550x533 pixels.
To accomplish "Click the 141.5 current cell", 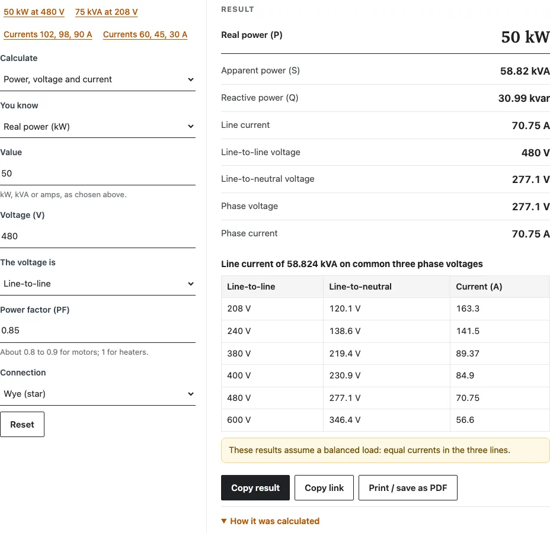I will (500, 331).
